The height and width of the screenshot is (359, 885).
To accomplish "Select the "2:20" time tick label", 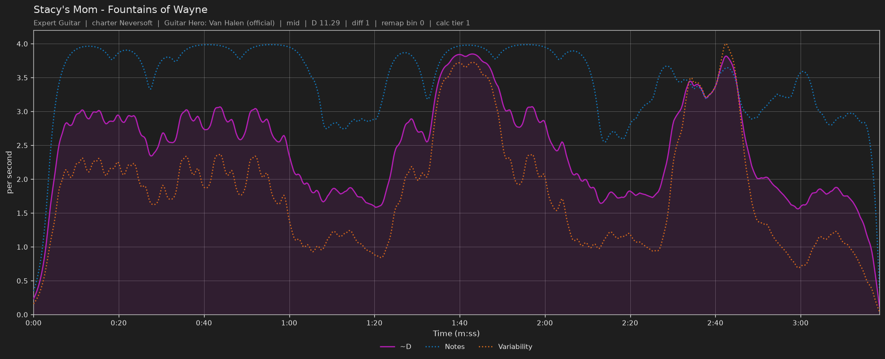I will click(x=630, y=323).
